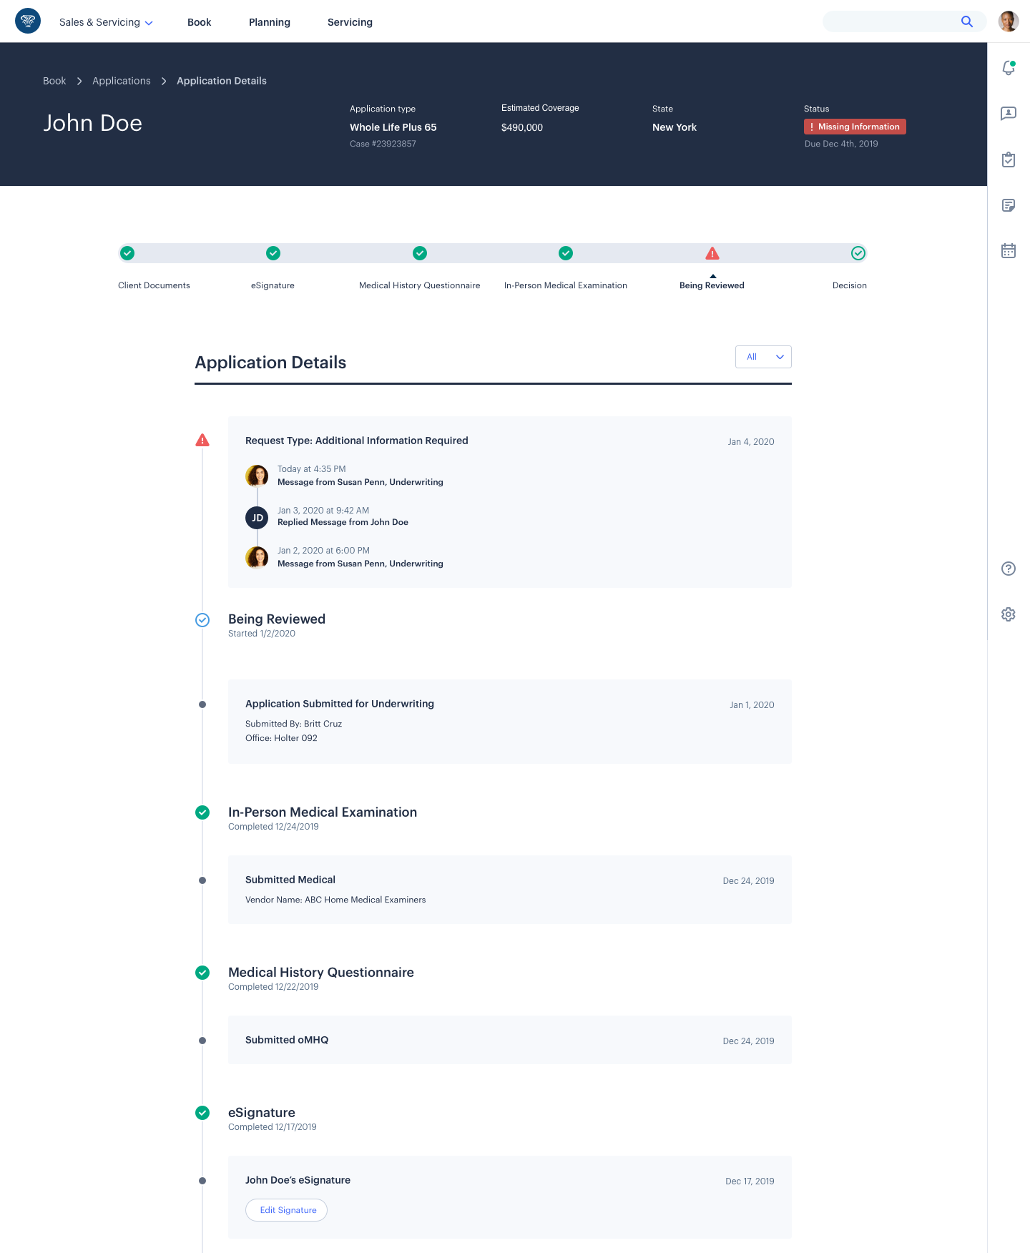Click the Missing Information status badge

tap(855, 127)
